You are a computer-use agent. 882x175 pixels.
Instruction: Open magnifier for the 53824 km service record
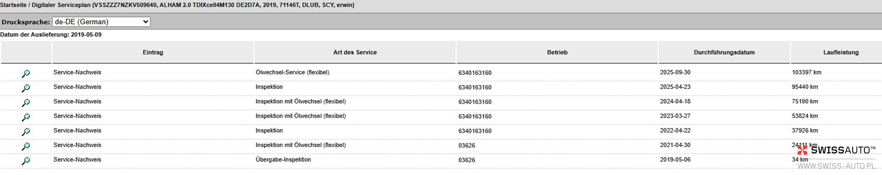pos(26,117)
